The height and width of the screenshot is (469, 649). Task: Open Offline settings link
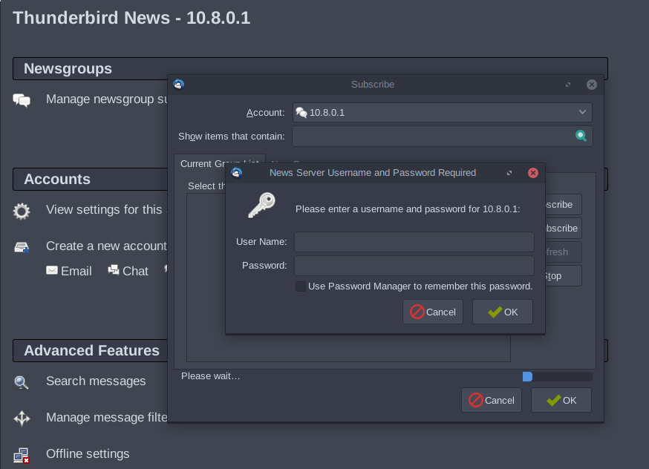[88, 453]
